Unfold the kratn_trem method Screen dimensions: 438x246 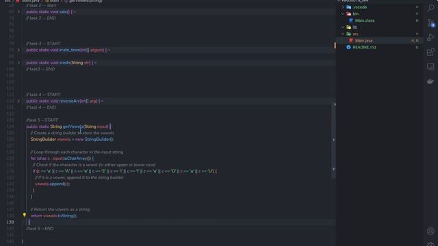click(x=18, y=50)
